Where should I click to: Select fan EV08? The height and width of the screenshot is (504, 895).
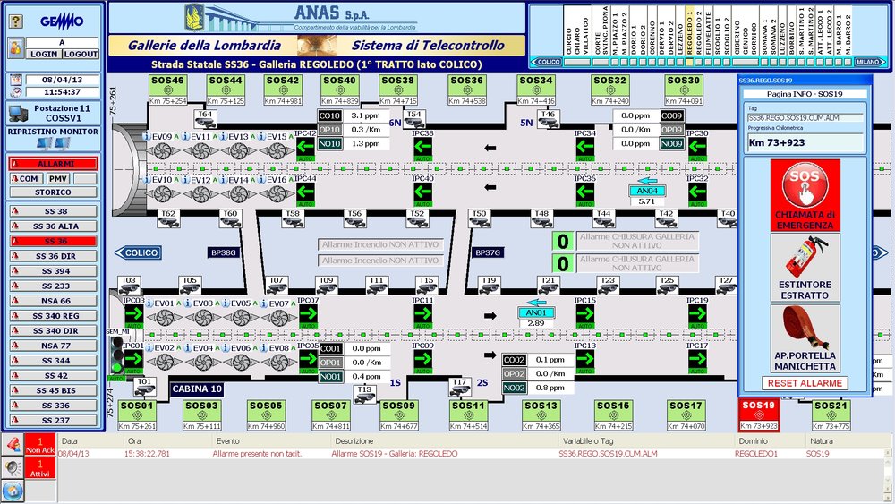[x=279, y=362]
